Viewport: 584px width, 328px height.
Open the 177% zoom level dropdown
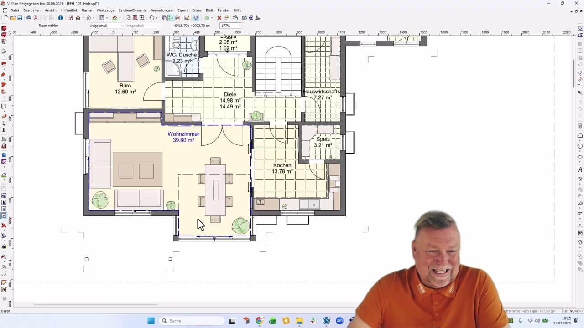[240, 26]
